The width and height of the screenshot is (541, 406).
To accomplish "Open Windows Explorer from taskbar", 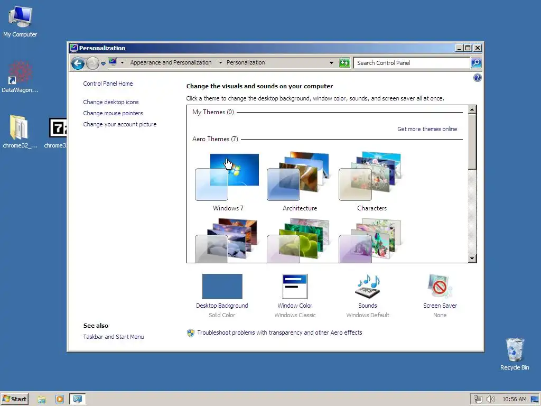I will point(42,400).
